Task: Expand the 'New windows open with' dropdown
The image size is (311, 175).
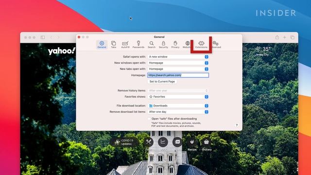Action: tap(178, 63)
